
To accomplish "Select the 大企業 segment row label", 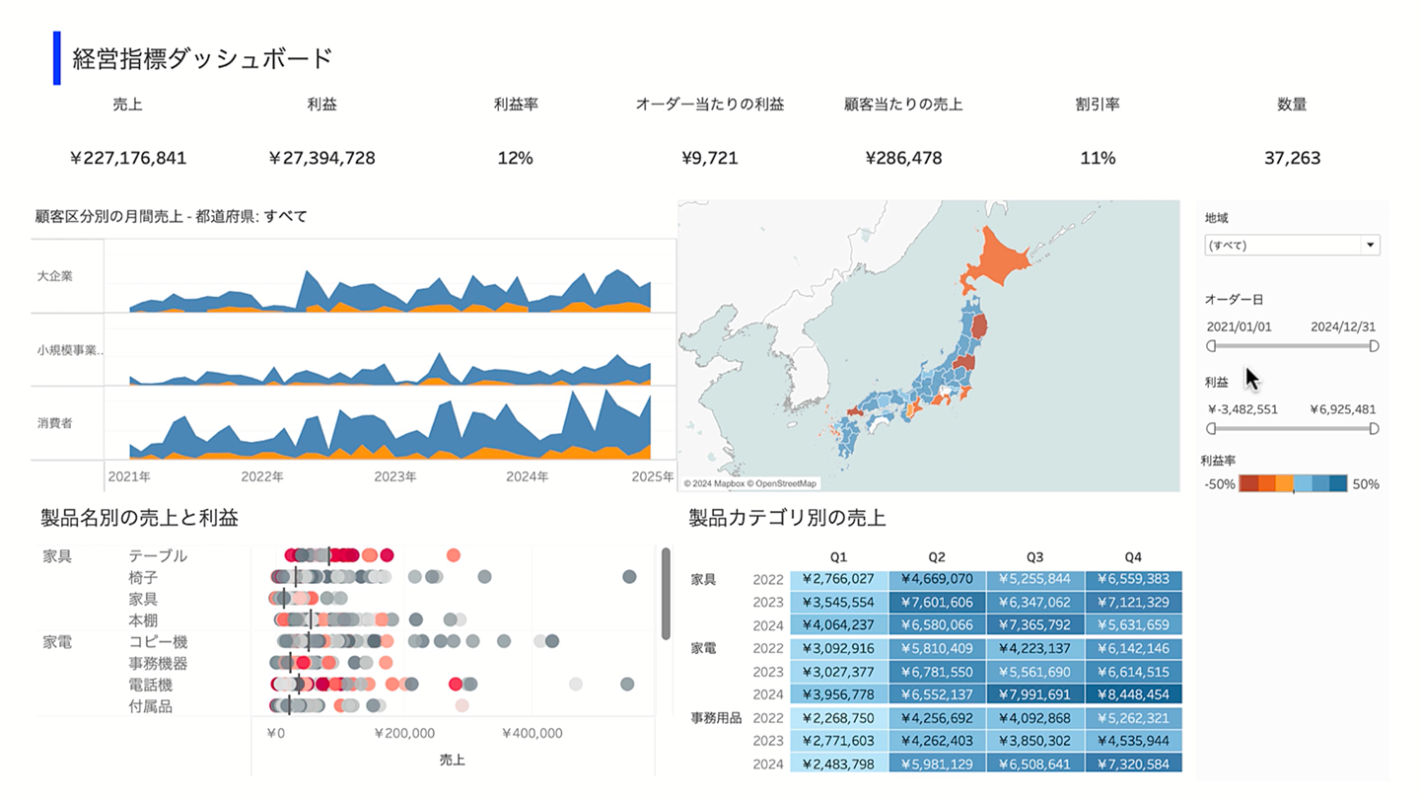I will pos(55,276).
